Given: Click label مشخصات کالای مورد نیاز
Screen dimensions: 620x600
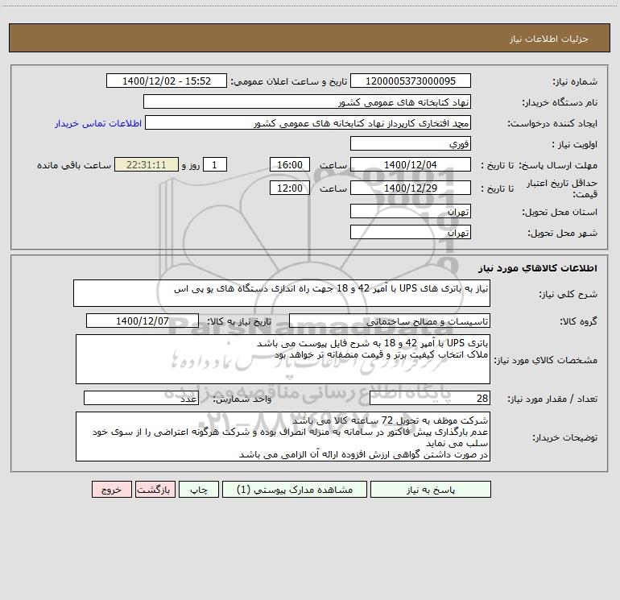Looking at the screenshot, I should pos(548,360).
